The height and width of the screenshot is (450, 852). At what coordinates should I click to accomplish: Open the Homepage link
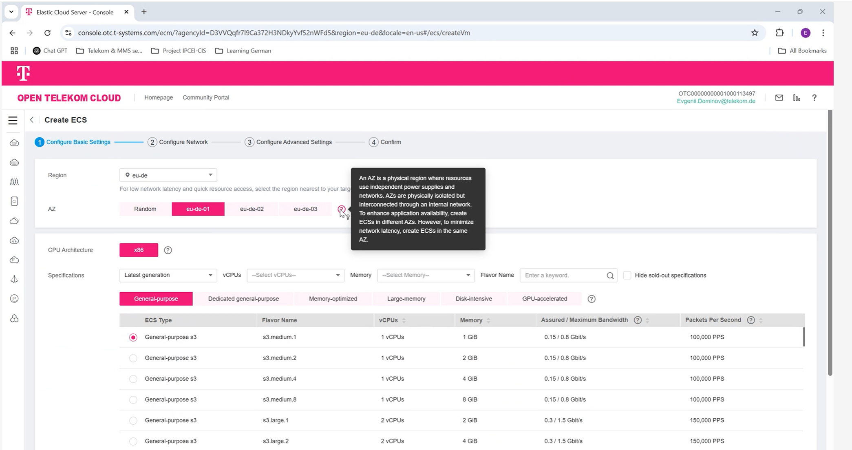pyautogui.click(x=159, y=97)
